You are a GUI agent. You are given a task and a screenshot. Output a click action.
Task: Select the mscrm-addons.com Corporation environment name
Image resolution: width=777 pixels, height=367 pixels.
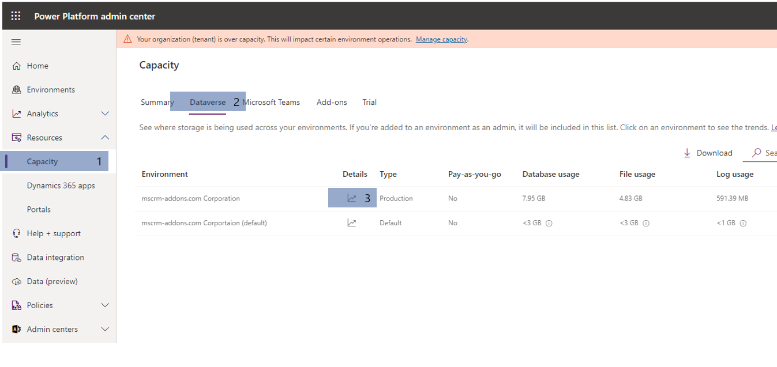[x=190, y=198]
